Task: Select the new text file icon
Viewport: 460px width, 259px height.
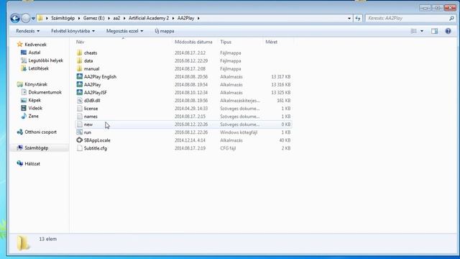Action: point(80,124)
